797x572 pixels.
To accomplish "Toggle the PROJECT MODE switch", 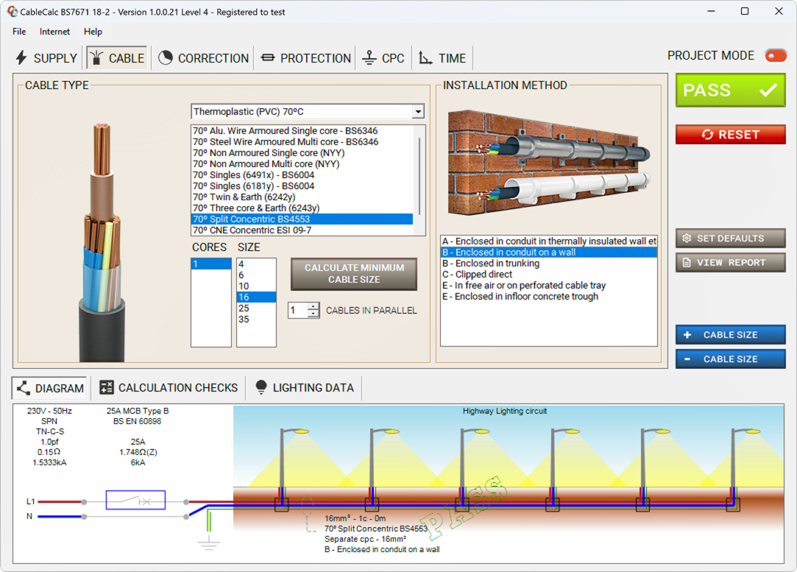I will 776,54.
